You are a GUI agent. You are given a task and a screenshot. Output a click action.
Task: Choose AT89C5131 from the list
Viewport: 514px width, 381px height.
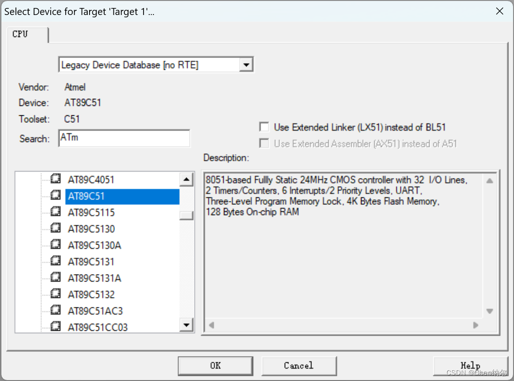pos(91,262)
